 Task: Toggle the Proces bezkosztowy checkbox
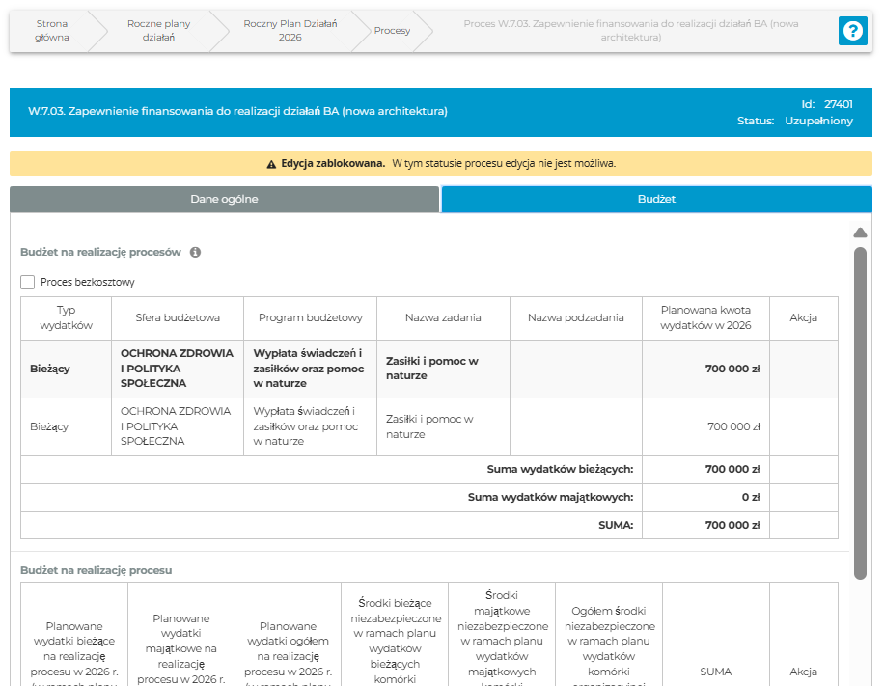28,283
